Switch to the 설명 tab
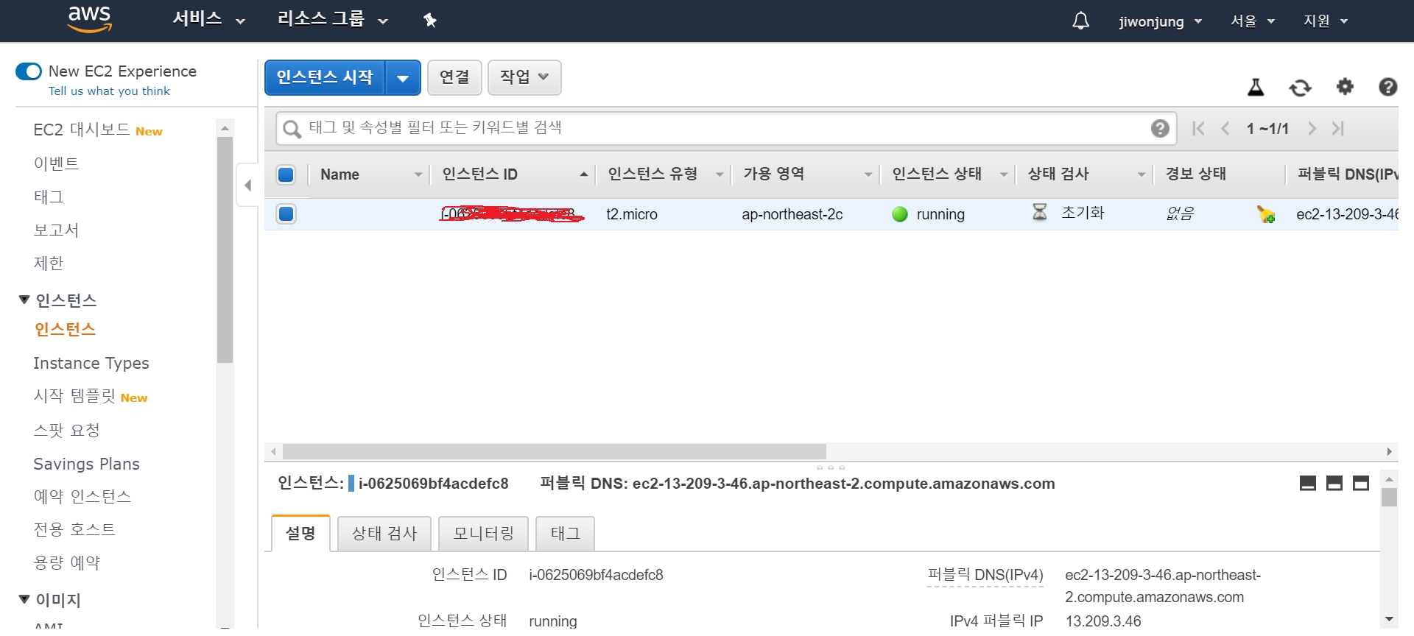 pyautogui.click(x=300, y=533)
